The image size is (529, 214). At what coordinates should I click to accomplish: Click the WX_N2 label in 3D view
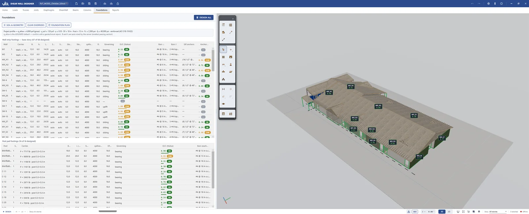pos(378,106)
